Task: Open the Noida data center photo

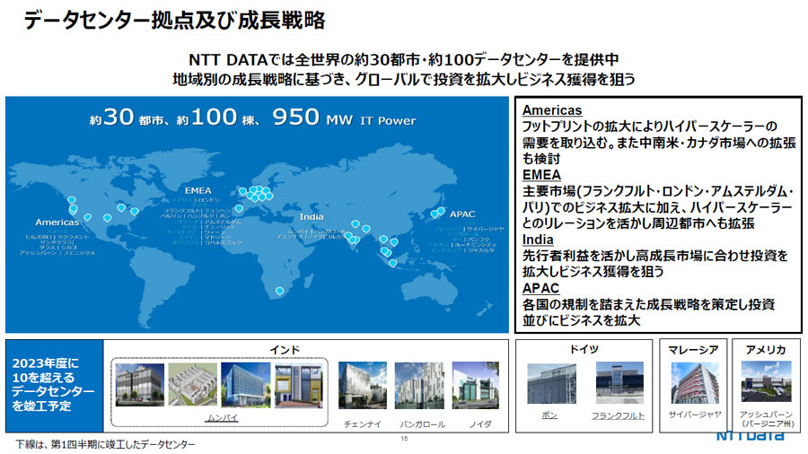Action: point(475,385)
